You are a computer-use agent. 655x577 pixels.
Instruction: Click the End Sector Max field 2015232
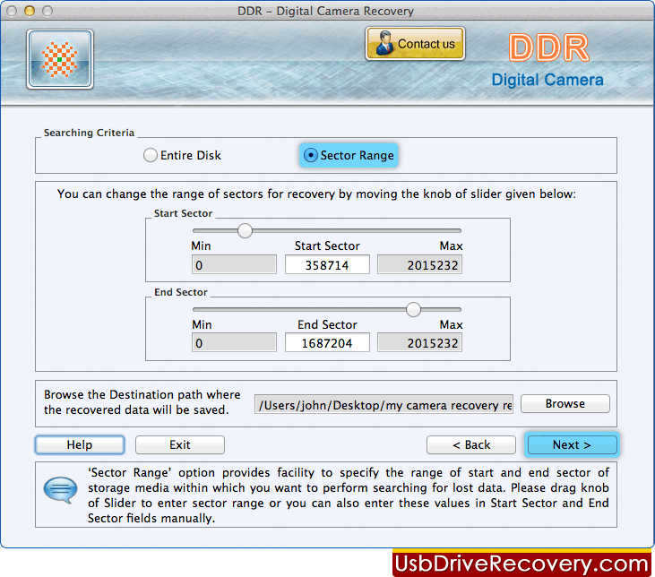click(419, 343)
